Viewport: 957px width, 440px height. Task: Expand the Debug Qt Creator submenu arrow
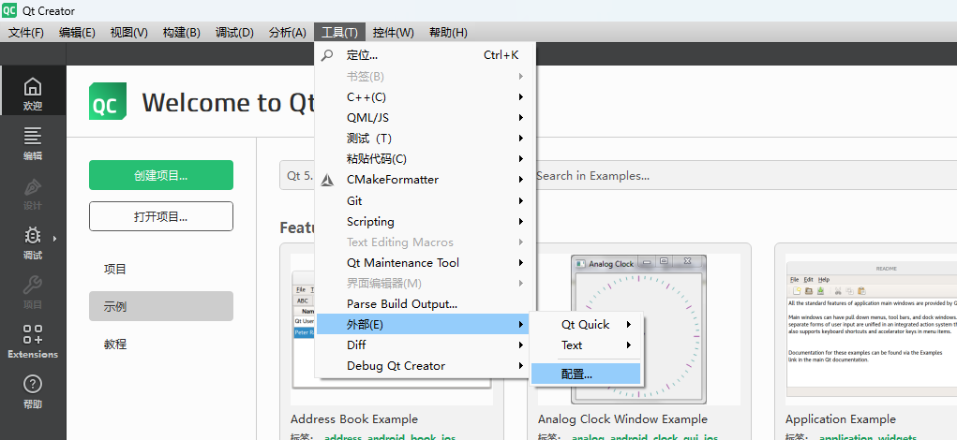pos(521,366)
